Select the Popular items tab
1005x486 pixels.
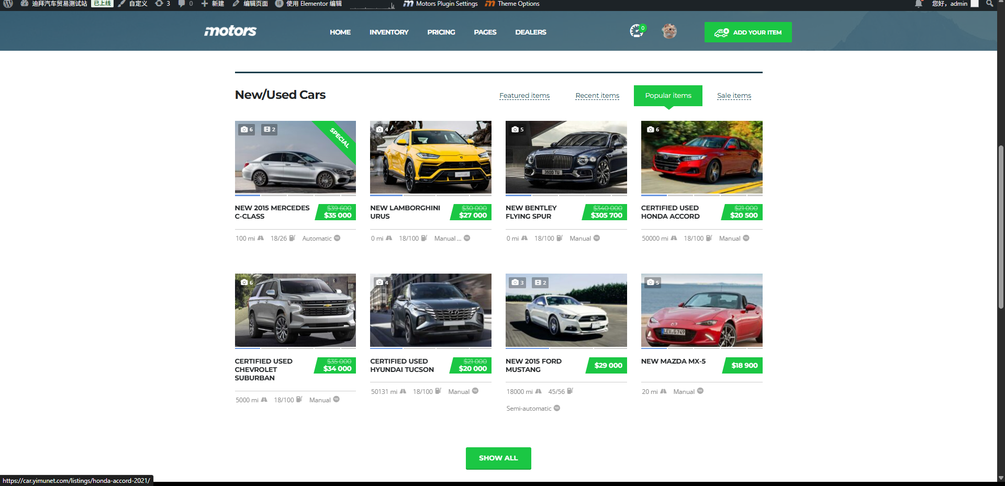click(668, 96)
